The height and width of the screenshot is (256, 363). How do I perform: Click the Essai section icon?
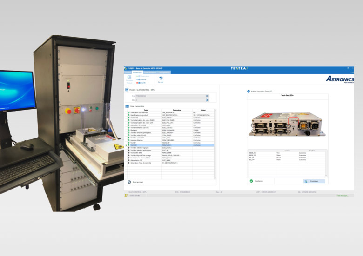click(127, 106)
